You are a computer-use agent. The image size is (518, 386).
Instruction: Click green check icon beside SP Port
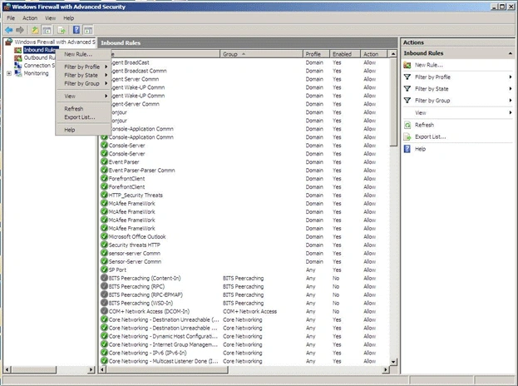click(105, 270)
